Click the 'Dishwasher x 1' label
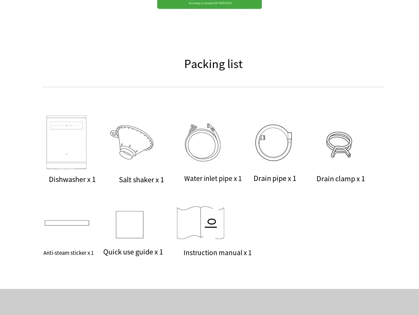This screenshot has width=419, height=315. [x=72, y=180]
